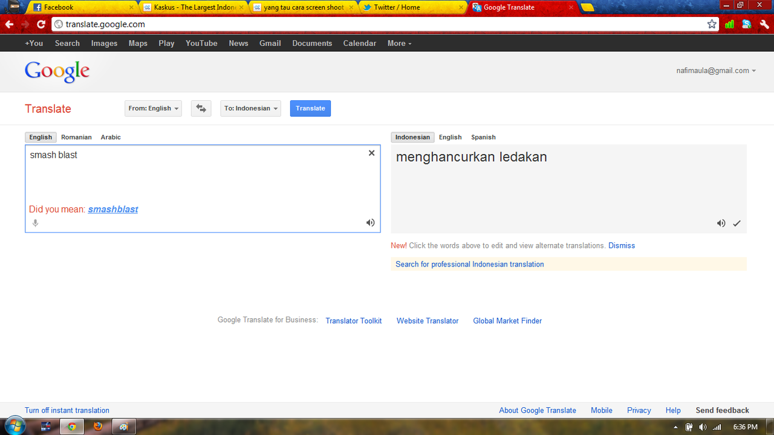Click the translated word menghancurkan

click(x=446, y=157)
